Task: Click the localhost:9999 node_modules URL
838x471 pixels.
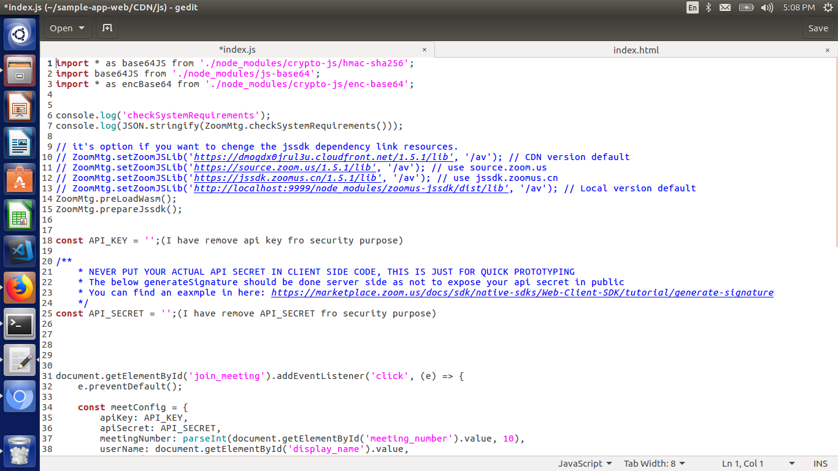Action: [x=352, y=188]
